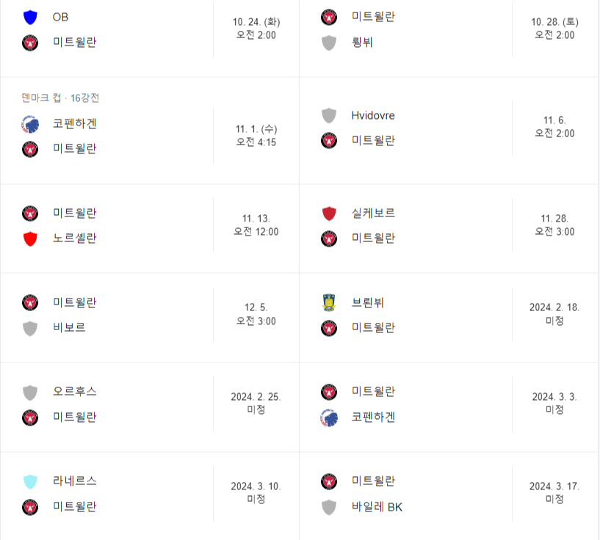The image size is (600, 540).
Task: Click the 미트윌란 star logo next to OB
Action: pyautogui.click(x=30, y=42)
